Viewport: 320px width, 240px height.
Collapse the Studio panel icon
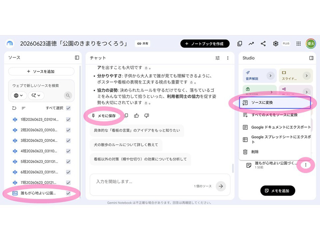pos(311,58)
